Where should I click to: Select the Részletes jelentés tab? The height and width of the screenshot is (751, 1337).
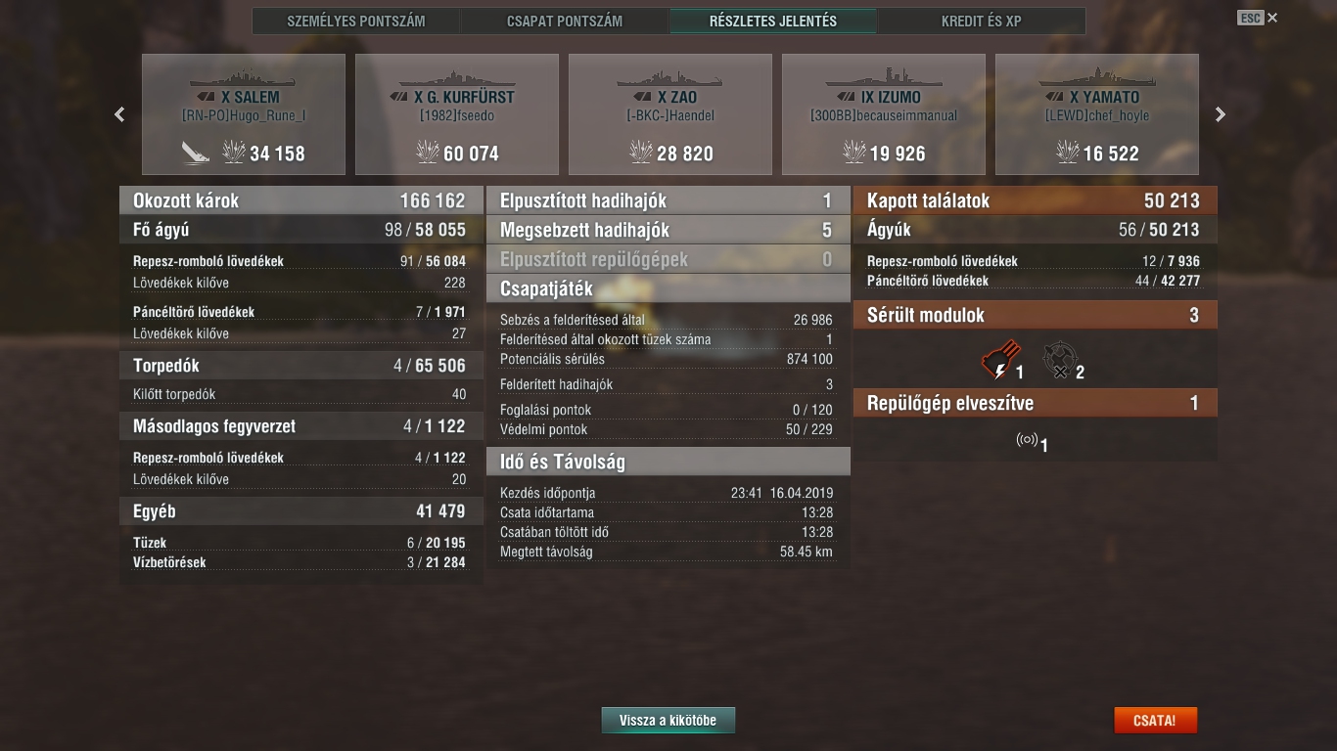773,21
